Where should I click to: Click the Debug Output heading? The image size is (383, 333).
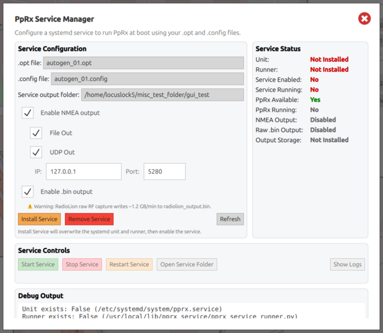pyautogui.click(x=41, y=296)
